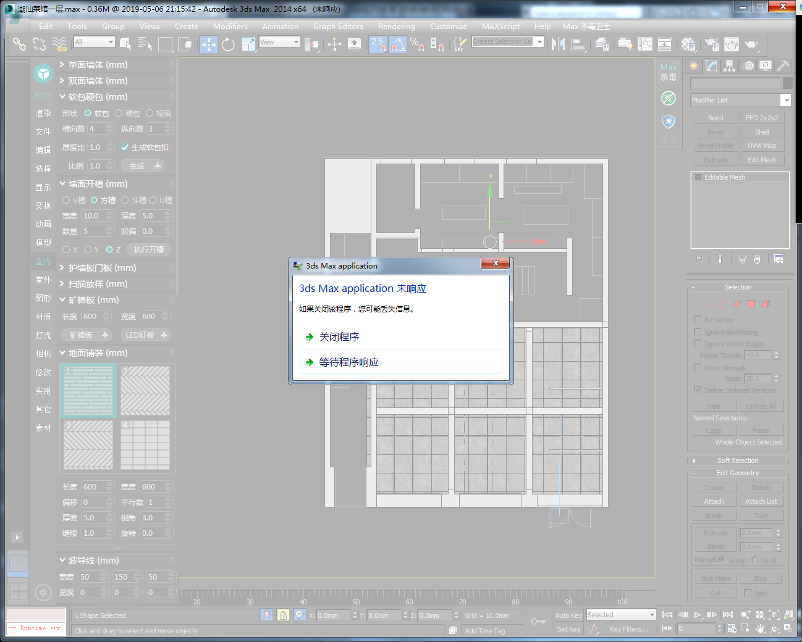Toggle the selection lock padlock icon
Viewport: 802px width, 642px height.
(x=283, y=615)
